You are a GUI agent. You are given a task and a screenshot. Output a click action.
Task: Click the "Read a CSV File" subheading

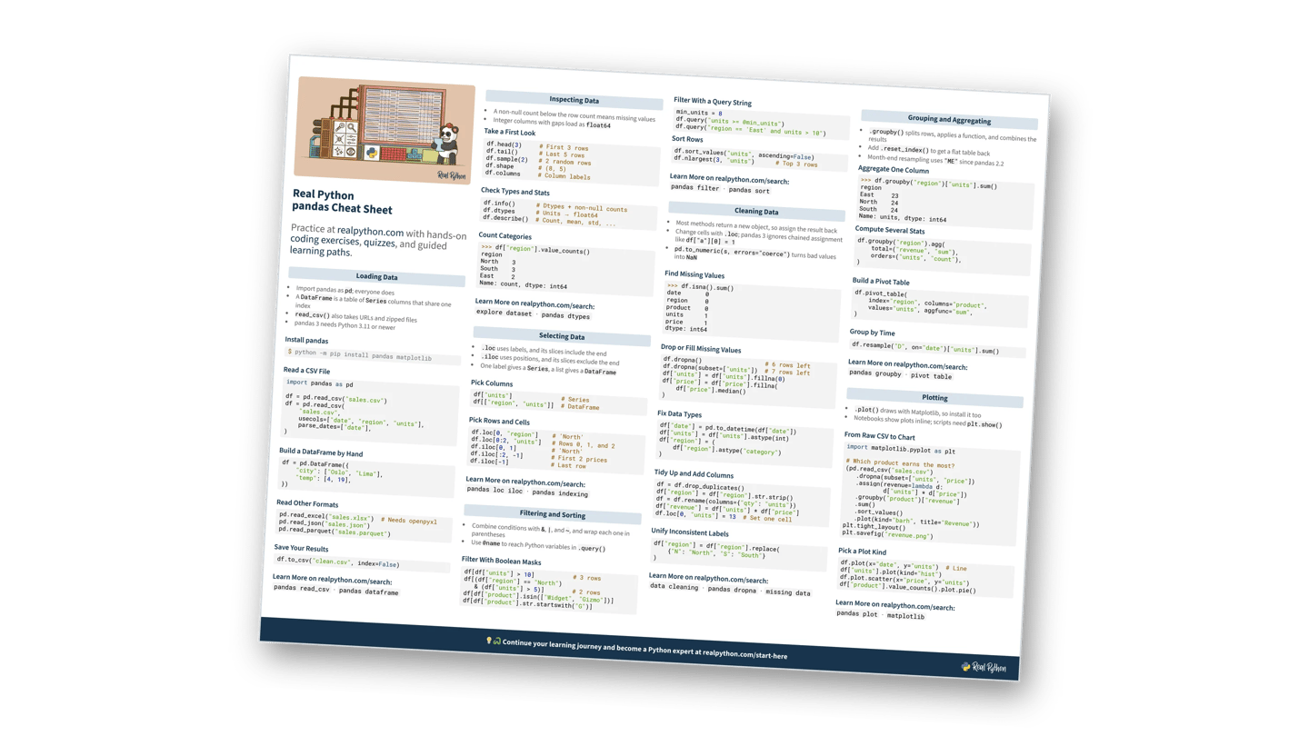306,371
